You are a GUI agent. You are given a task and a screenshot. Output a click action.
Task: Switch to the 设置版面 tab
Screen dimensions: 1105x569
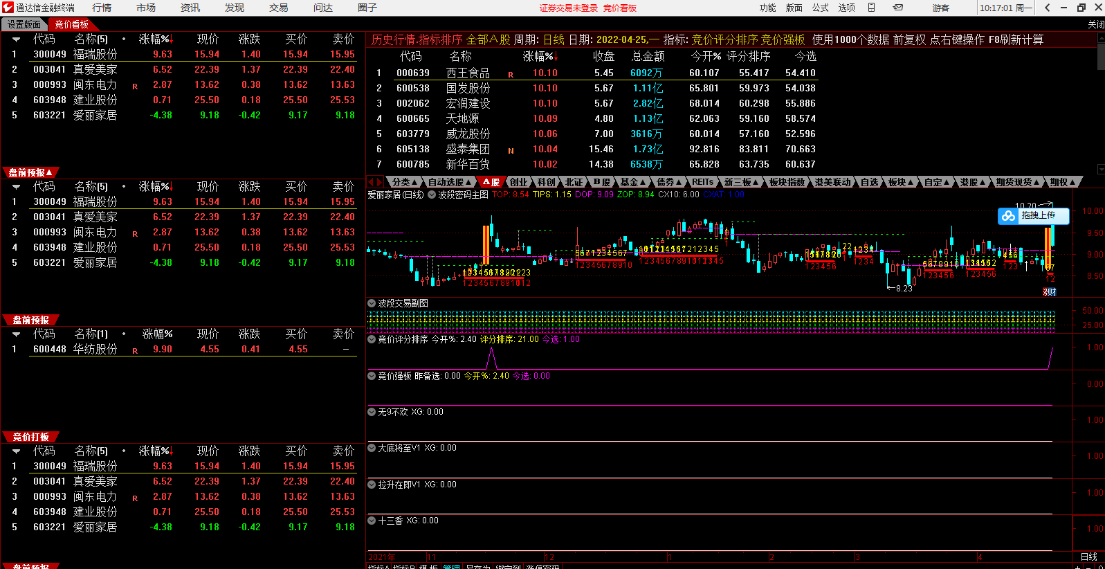point(24,24)
